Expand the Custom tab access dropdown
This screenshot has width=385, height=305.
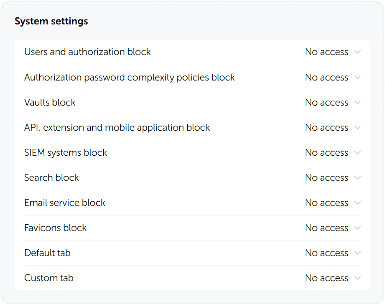click(358, 278)
